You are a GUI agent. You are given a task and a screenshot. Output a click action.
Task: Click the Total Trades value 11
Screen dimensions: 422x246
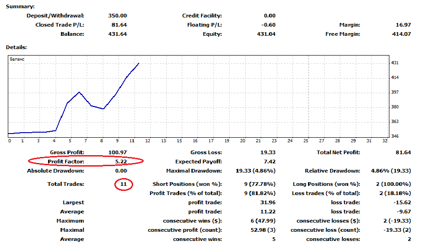click(124, 184)
